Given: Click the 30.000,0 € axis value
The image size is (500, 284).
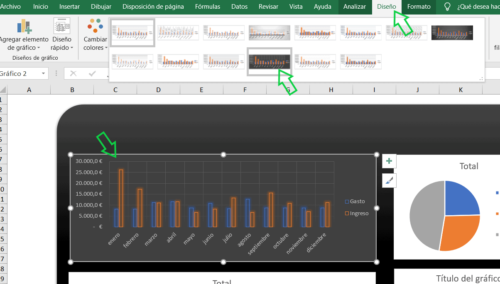Looking at the screenshot, I should point(89,161).
